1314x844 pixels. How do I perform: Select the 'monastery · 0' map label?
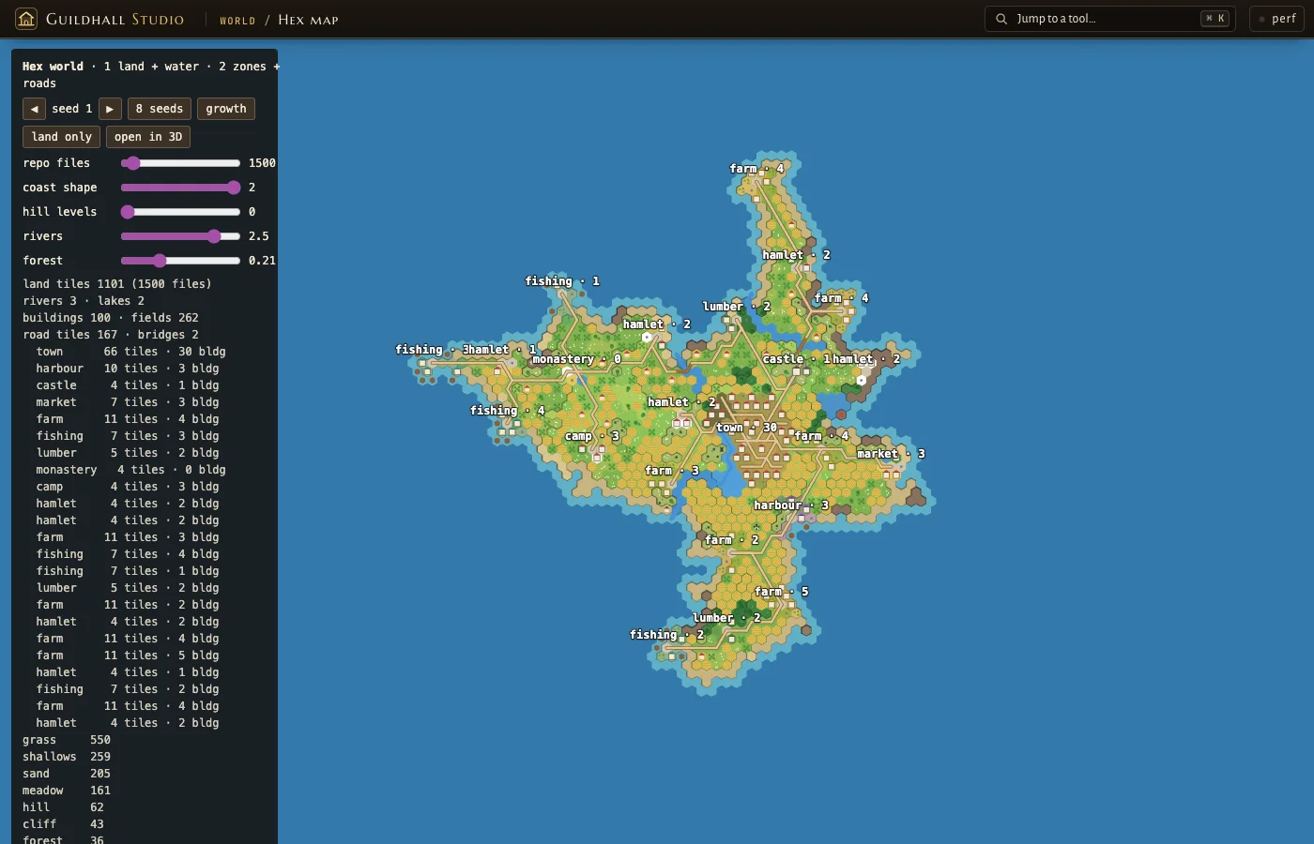point(576,359)
